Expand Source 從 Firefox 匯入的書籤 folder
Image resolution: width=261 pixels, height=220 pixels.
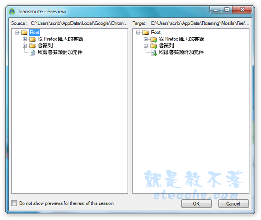point(25,39)
